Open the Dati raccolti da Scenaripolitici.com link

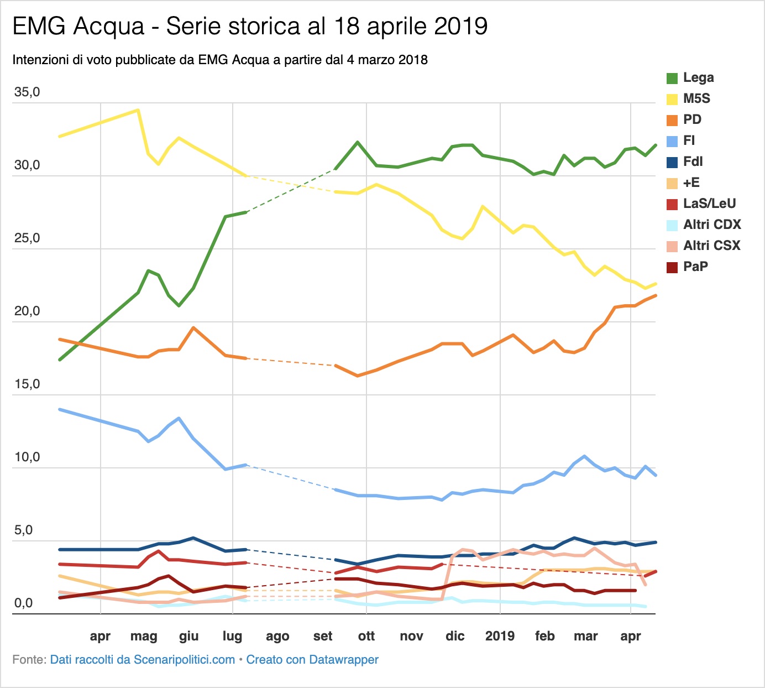pos(143,660)
